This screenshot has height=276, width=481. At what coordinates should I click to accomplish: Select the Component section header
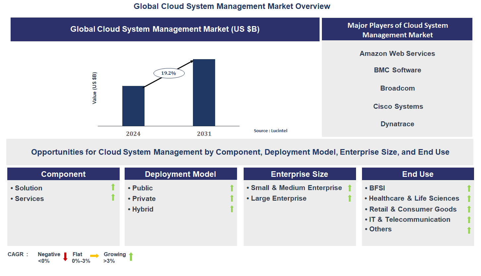coord(63,174)
